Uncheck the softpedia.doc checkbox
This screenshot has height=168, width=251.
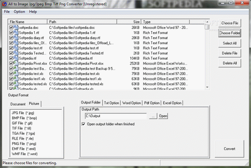click(x=11, y=28)
